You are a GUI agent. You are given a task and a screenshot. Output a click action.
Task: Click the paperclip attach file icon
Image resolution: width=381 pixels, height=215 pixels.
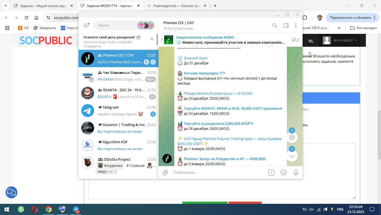pos(166,172)
